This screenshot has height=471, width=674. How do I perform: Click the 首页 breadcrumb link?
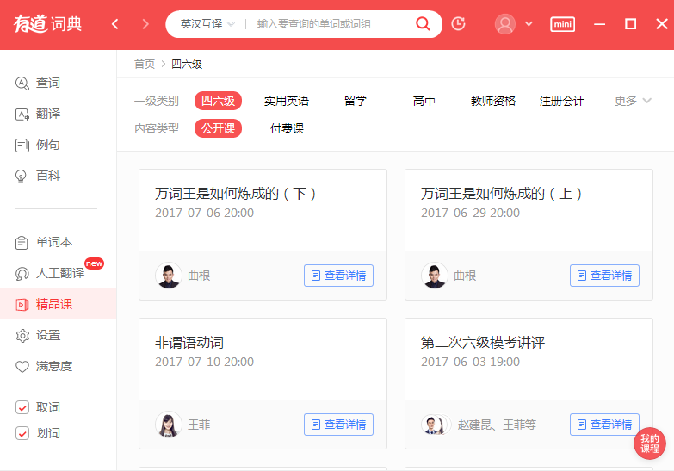click(145, 64)
